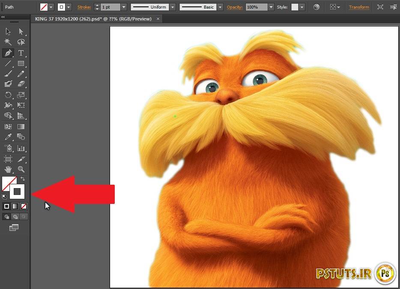Choose the Blob Brush tool
The width and height of the screenshot is (400, 289).
click(8, 84)
